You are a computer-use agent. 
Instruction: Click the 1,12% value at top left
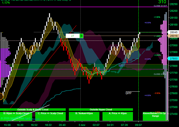click(6, 3)
